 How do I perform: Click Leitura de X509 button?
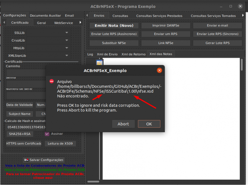[x=60, y=143]
